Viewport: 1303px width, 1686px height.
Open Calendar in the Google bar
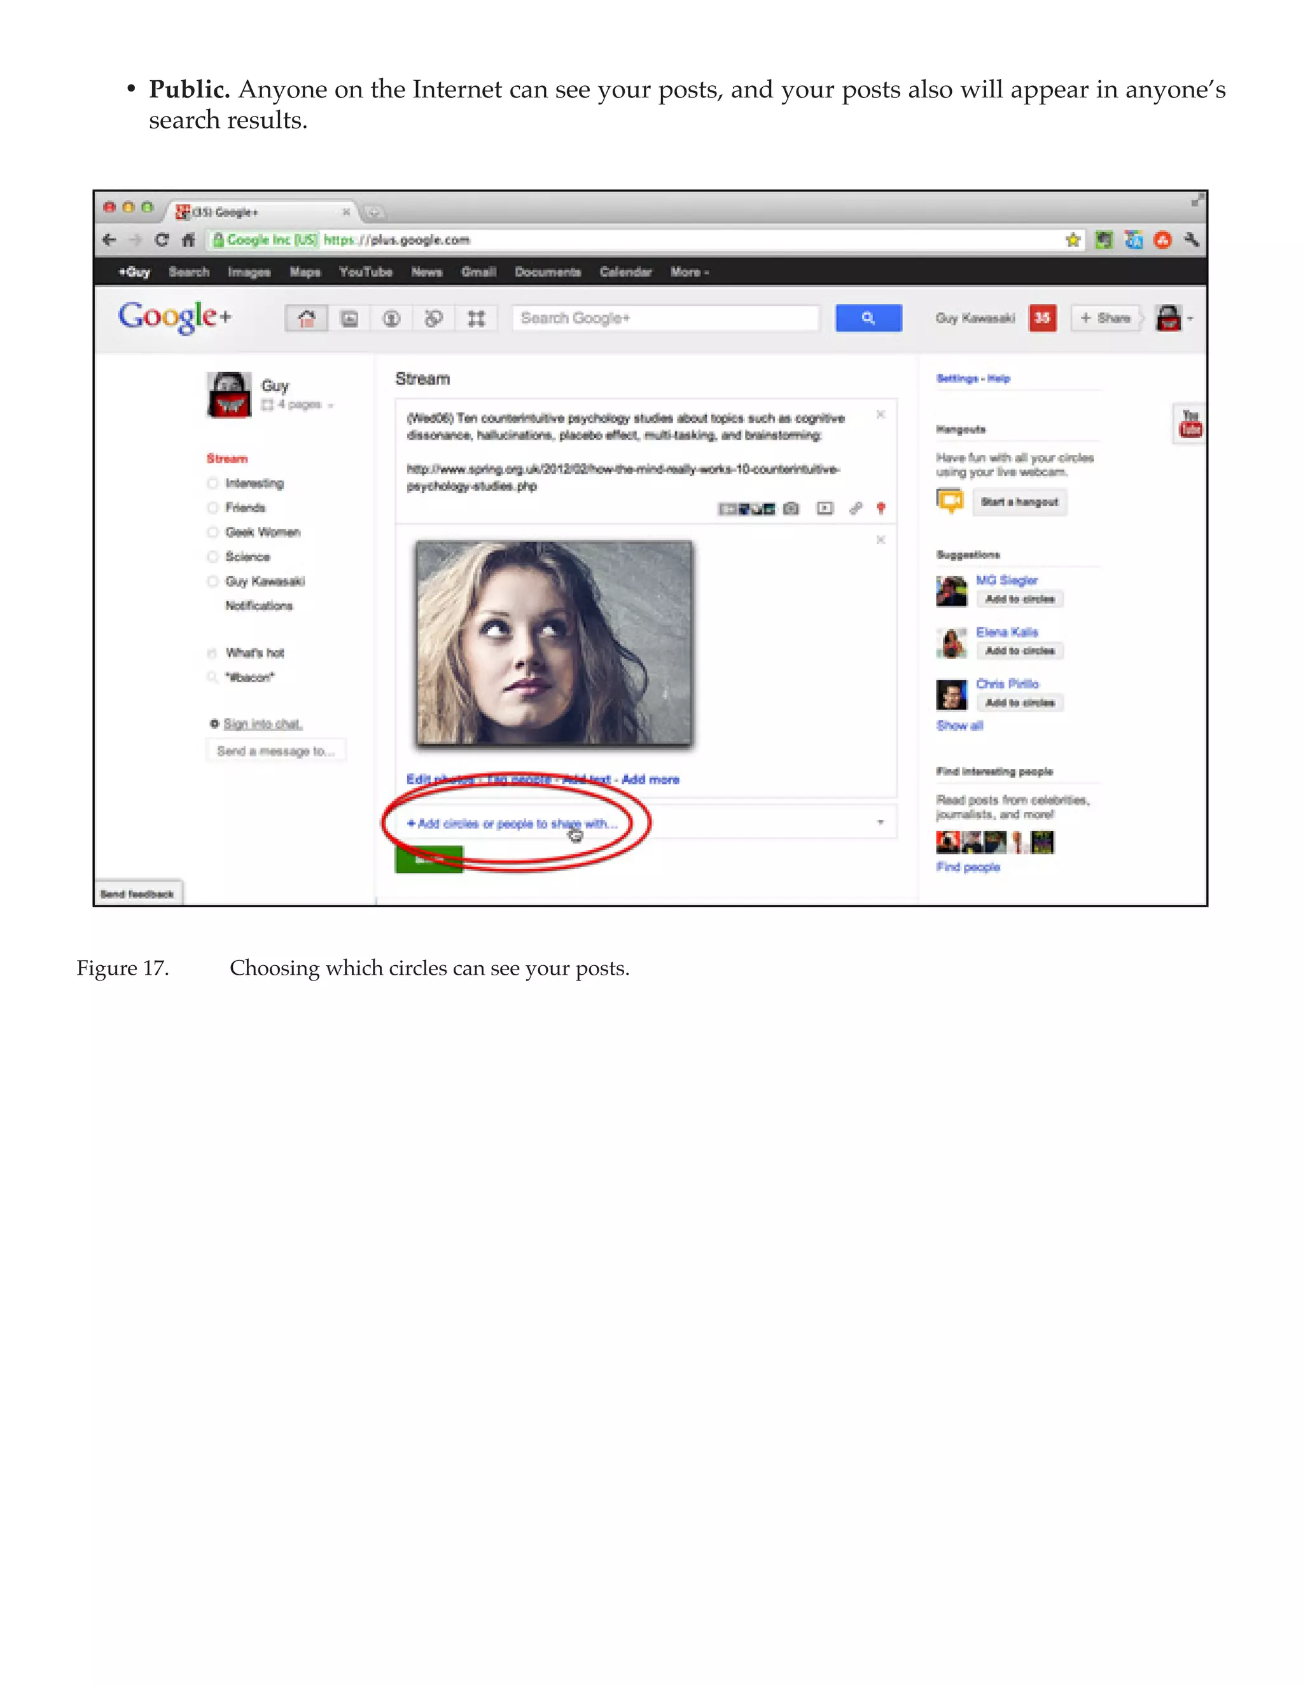(x=626, y=272)
